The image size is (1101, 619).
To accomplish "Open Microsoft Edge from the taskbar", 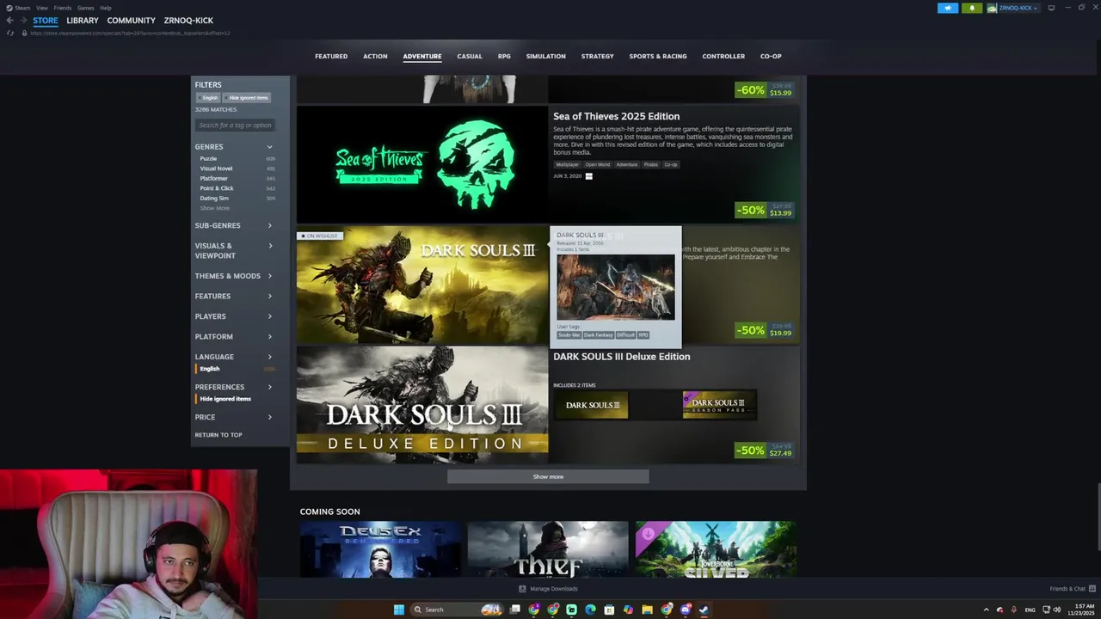I will coord(590,610).
